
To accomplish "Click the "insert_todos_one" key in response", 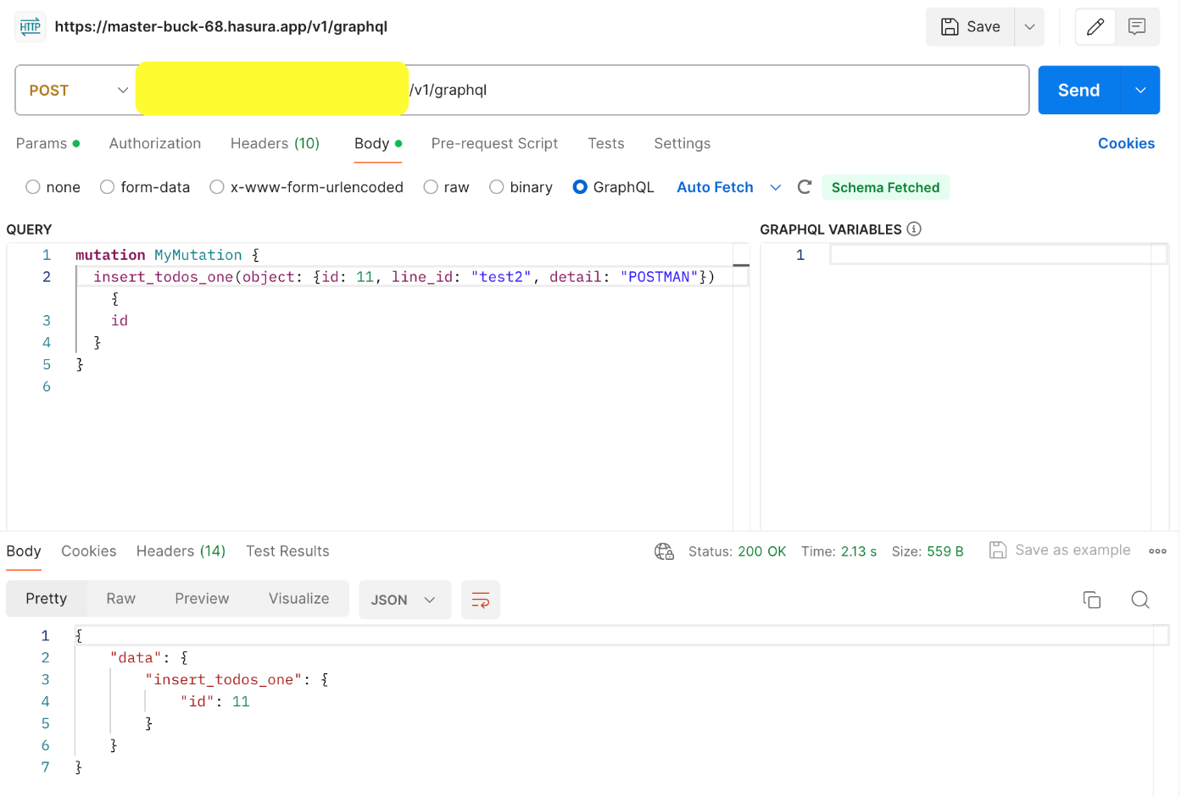I will pyautogui.click(x=224, y=680).
